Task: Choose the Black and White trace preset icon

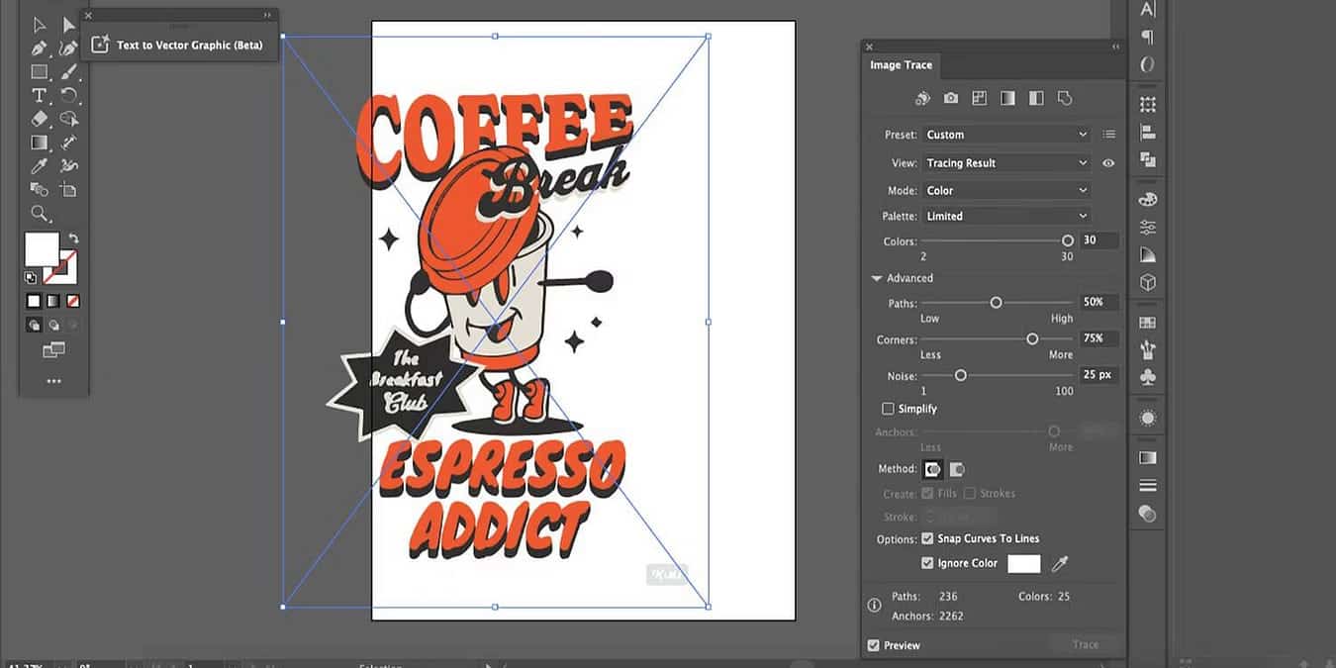Action: (1036, 98)
